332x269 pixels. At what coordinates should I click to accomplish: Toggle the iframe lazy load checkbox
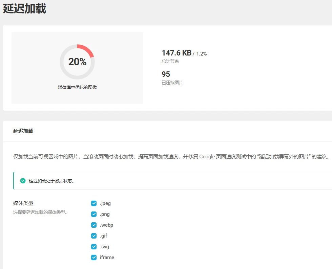[x=94, y=257]
